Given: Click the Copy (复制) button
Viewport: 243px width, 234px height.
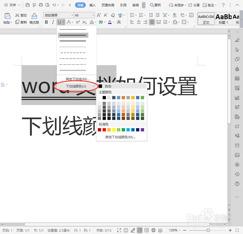Looking at the screenshot, I should (21, 22).
